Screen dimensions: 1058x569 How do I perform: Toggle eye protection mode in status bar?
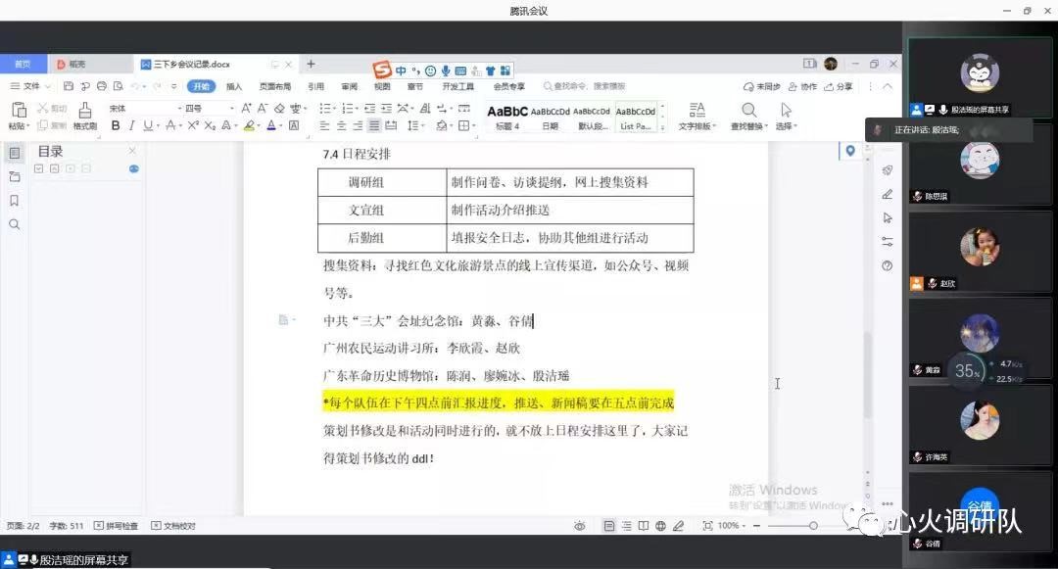point(580,526)
